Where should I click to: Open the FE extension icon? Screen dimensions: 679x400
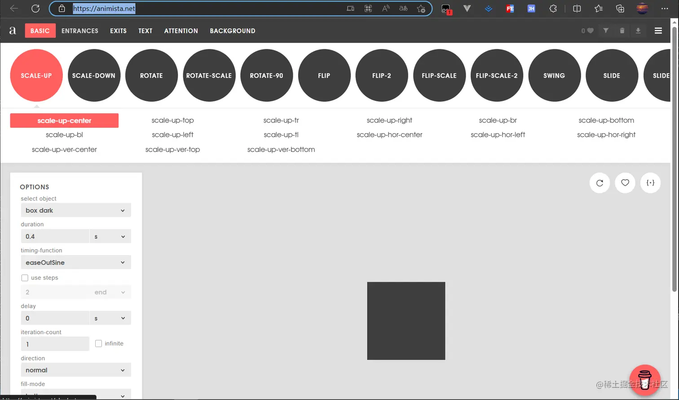coord(510,9)
